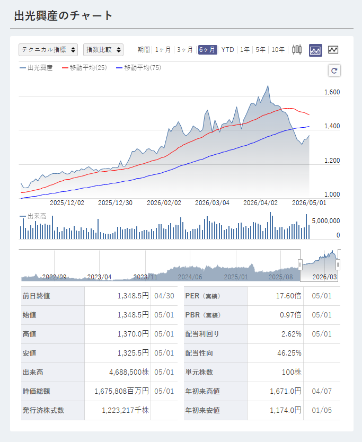The width and height of the screenshot is (362, 442).
Task: Click the 出光興産のチャート heading
Action: (64, 15)
